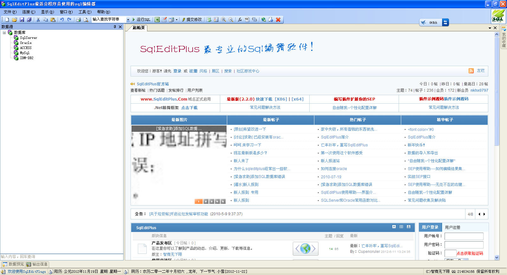
Task: Open the 文件 menu
Action: coord(10,12)
